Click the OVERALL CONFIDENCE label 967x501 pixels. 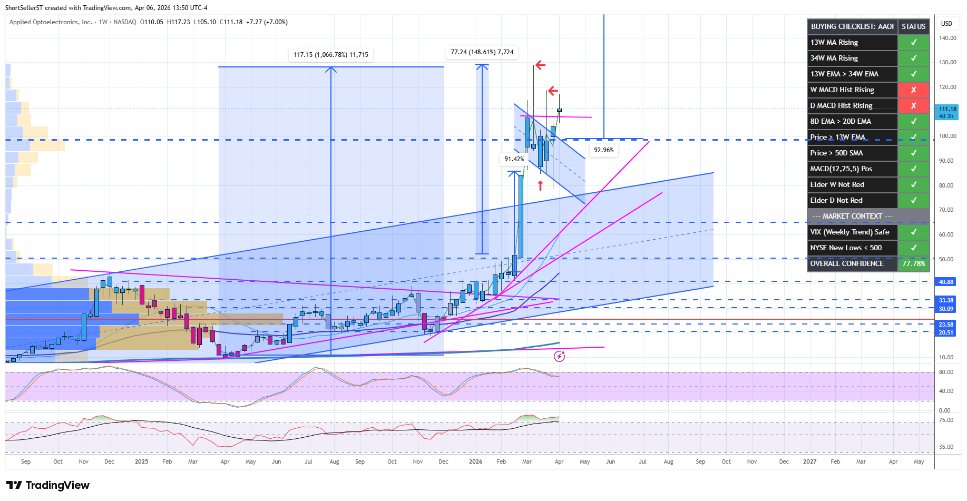847,263
